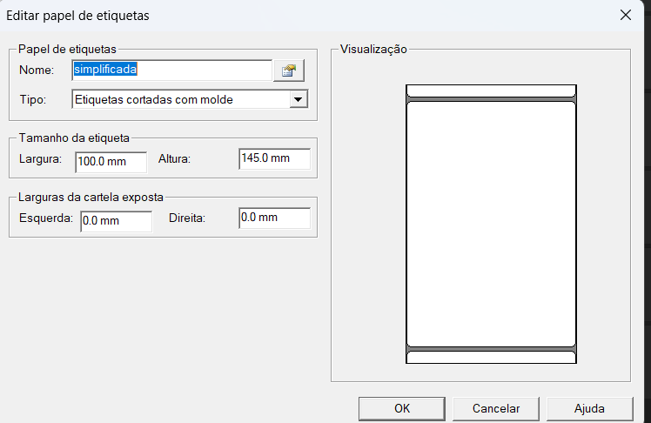
Task: Open help with the Ajuda button
Action: pyautogui.click(x=589, y=408)
